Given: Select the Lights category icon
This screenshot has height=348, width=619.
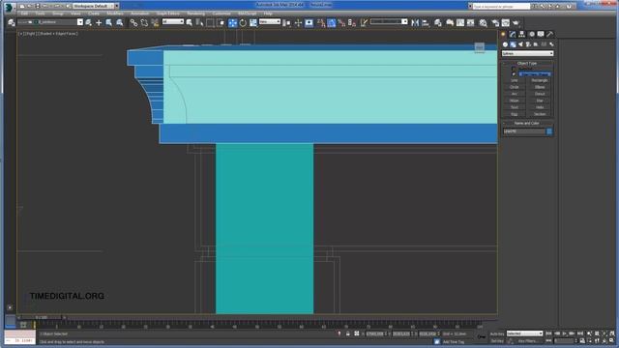Looking at the screenshot, I should pos(520,44).
